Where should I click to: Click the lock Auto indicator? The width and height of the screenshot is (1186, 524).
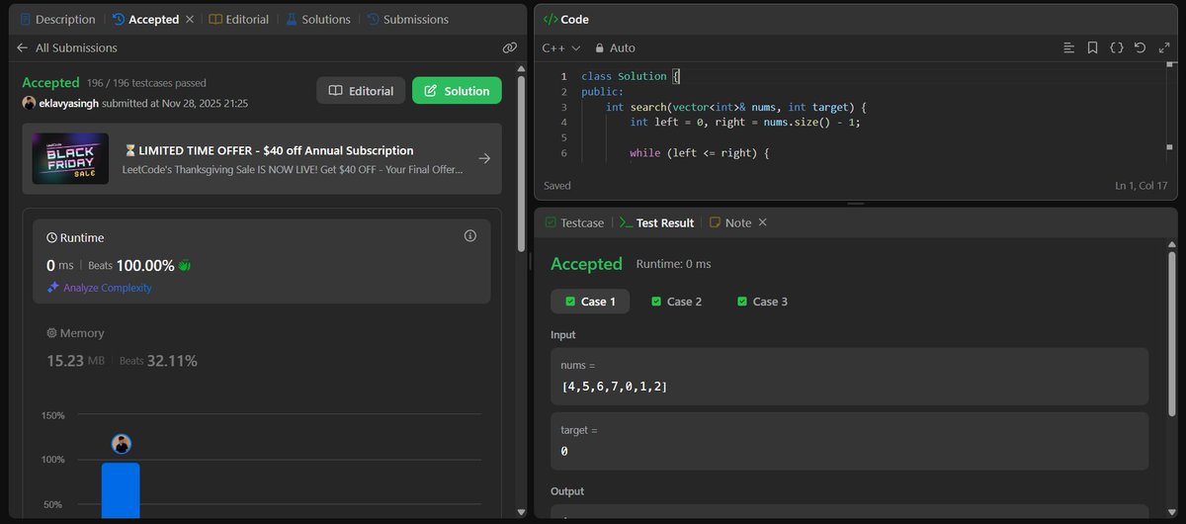[x=615, y=47]
